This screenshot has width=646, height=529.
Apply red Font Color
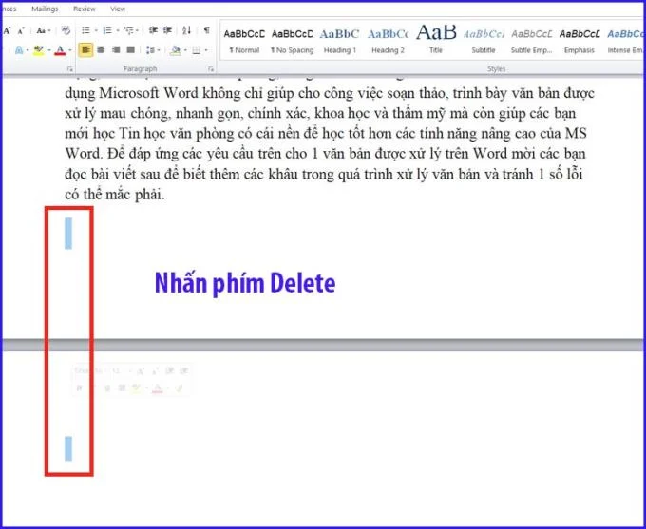60,50
